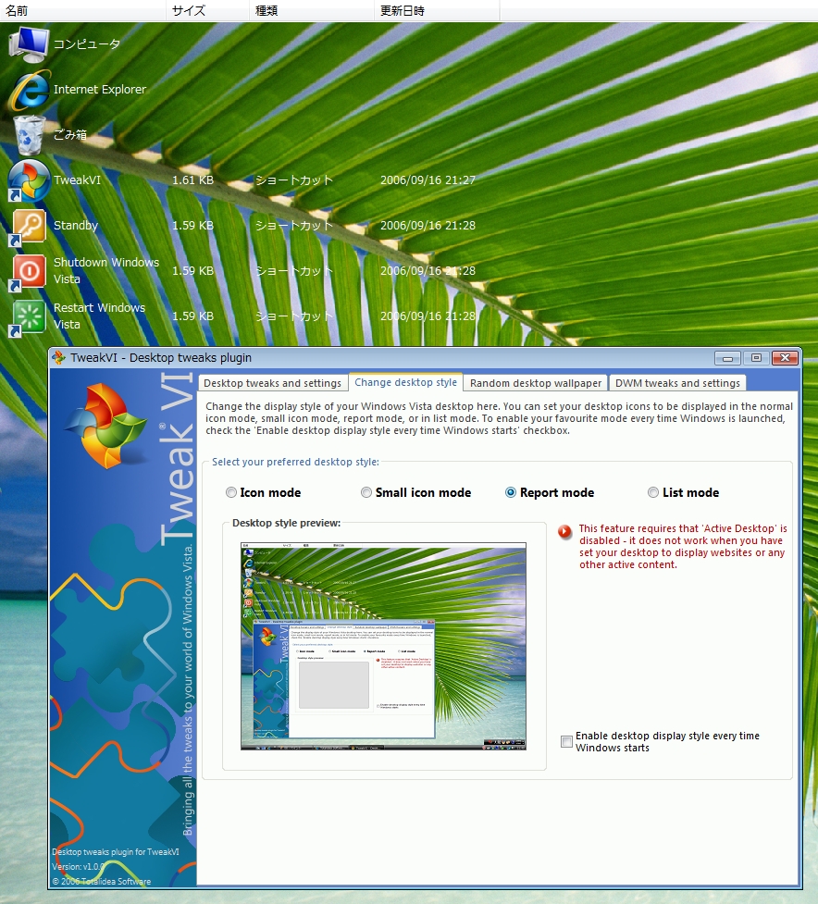The width and height of the screenshot is (818, 904).
Task: Select the TweakVI shortcut icon on desktop
Action: click(x=29, y=180)
